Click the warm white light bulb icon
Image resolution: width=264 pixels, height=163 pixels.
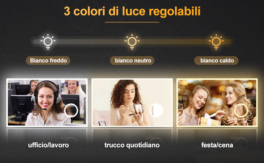[216, 42]
